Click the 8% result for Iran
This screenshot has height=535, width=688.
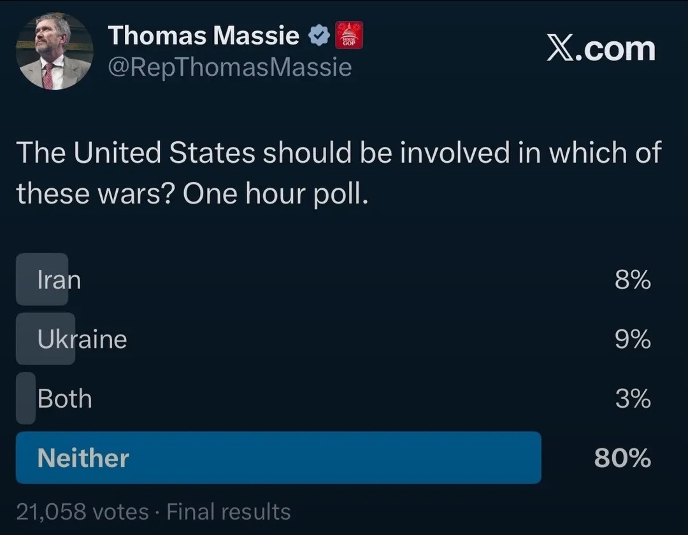633,279
